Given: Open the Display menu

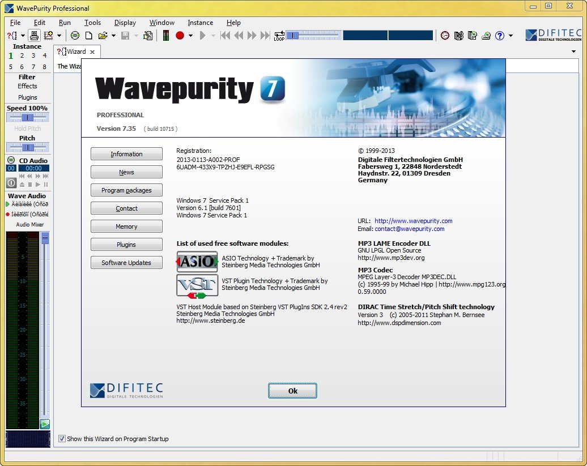Looking at the screenshot, I should click(125, 23).
